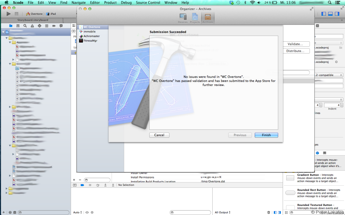Screen dimensions: 345x215
Task: Open the Storyboard.storyboard tab
Action: 33,20
